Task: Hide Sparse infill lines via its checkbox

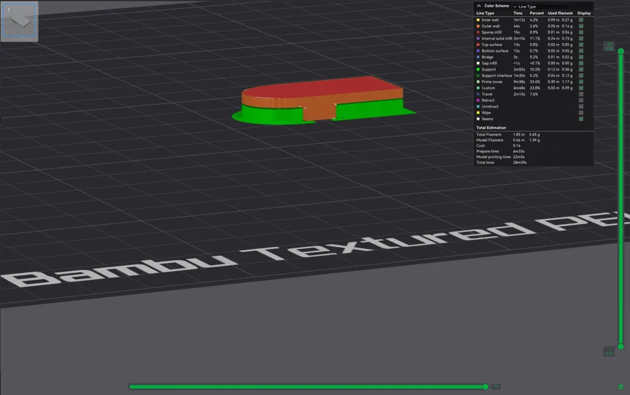Action: pyautogui.click(x=581, y=32)
